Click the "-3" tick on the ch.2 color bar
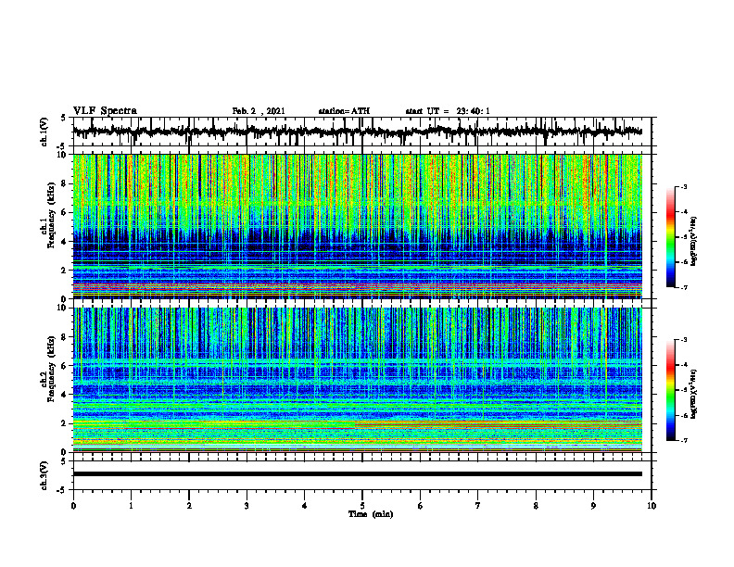Image resolution: width=734 pixels, height=567 pixels. pos(684,340)
